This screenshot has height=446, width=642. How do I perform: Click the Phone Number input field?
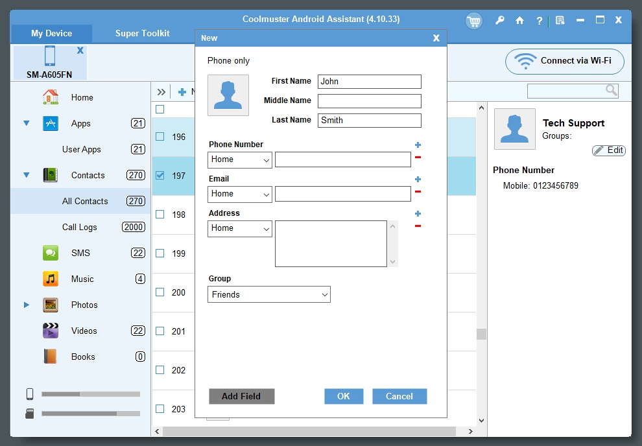(x=342, y=159)
